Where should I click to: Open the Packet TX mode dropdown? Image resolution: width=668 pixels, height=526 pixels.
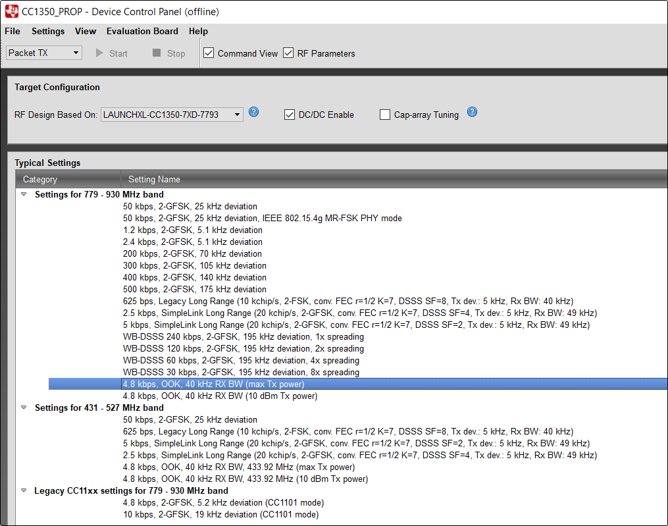[44, 53]
